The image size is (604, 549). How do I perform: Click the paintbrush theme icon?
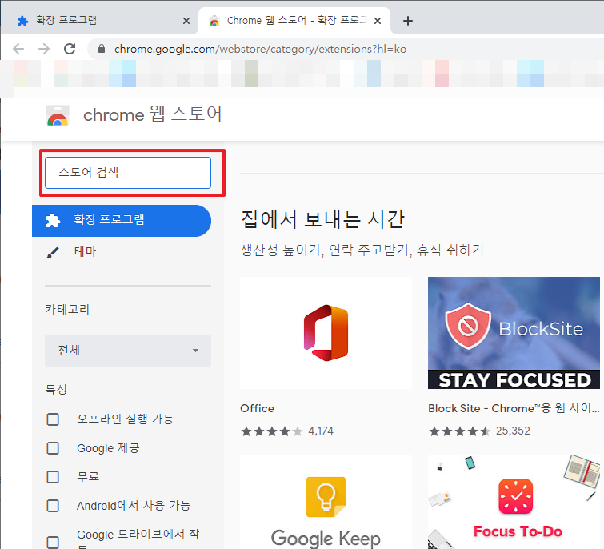click(x=52, y=253)
